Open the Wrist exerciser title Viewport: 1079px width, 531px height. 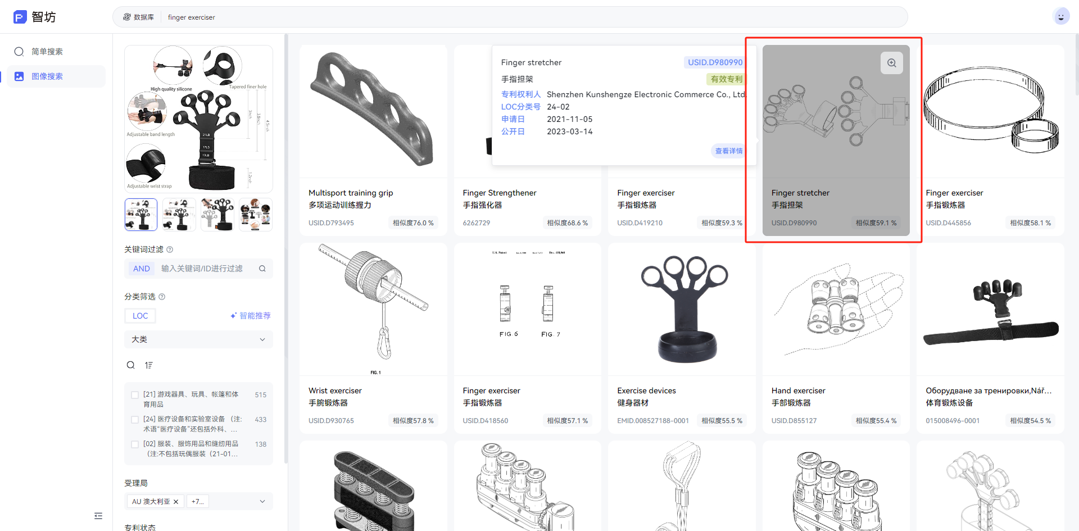click(335, 391)
